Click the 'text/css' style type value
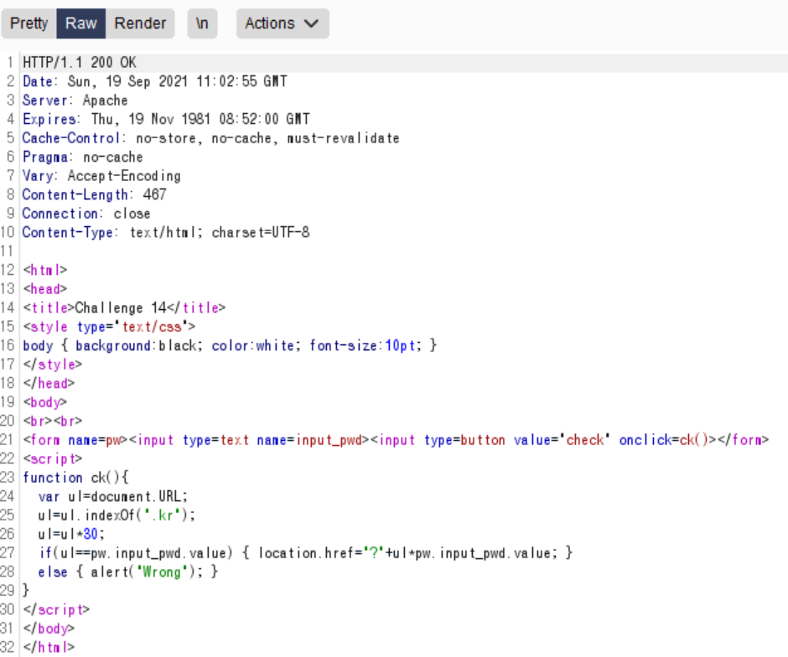Image resolution: width=788 pixels, height=657 pixels. [x=152, y=327]
